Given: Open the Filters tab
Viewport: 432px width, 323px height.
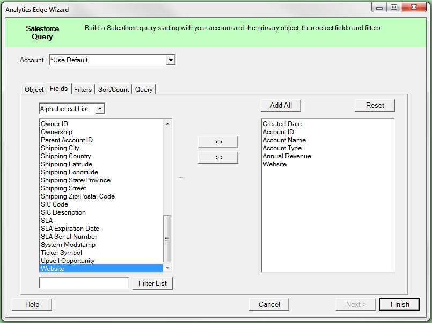Looking at the screenshot, I should click(x=83, y=90).
